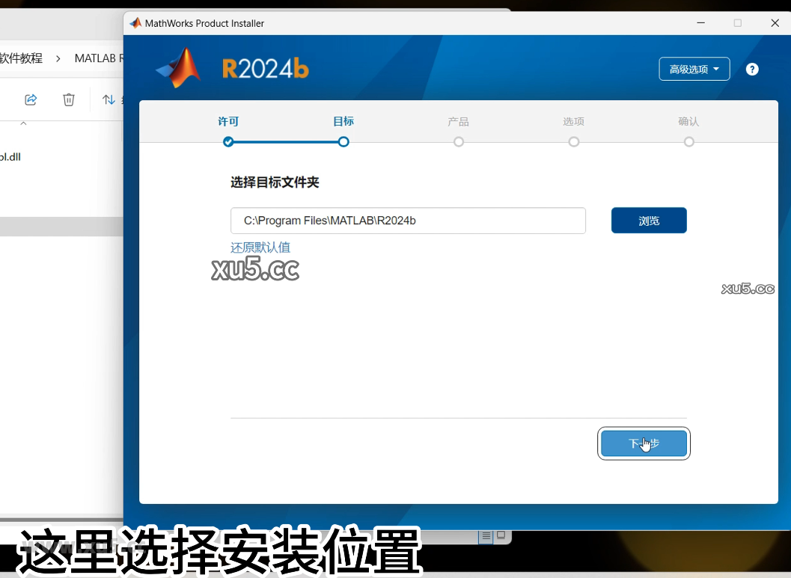Screen dimensions: 791x578
Task: Click the completed 许可 step marker
Action: click(227, 141)
